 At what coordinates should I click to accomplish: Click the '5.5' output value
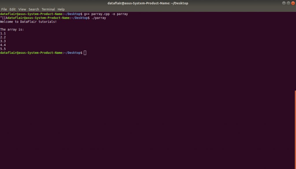pos(3,49)
